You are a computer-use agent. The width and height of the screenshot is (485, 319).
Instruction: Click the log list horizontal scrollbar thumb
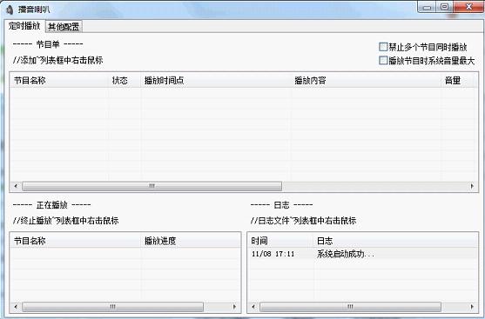pyautogui.click(x=350, y=307)
